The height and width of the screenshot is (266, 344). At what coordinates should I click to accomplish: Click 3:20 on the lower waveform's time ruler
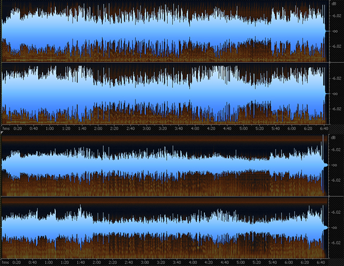(x=161, y=262)
